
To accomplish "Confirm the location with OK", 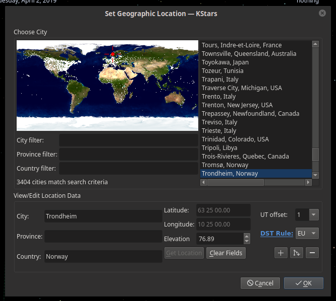I will (303, 283).
